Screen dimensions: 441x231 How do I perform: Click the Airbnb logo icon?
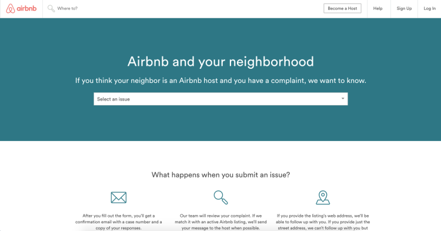(x=11, y=8)
